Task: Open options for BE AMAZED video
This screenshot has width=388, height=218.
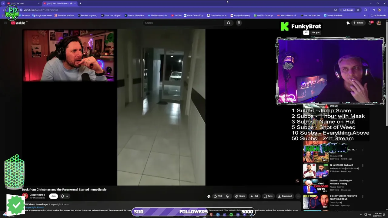Action: click(363, 150)
